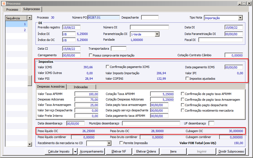253x158 pixels.
Task: Enable Confirmação pagamento ICMS checkbox
Action: [108, 67]
